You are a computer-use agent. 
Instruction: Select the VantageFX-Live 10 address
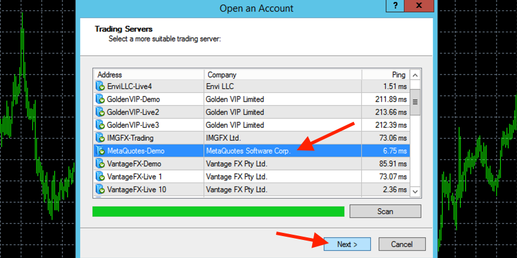click(136, 190)
